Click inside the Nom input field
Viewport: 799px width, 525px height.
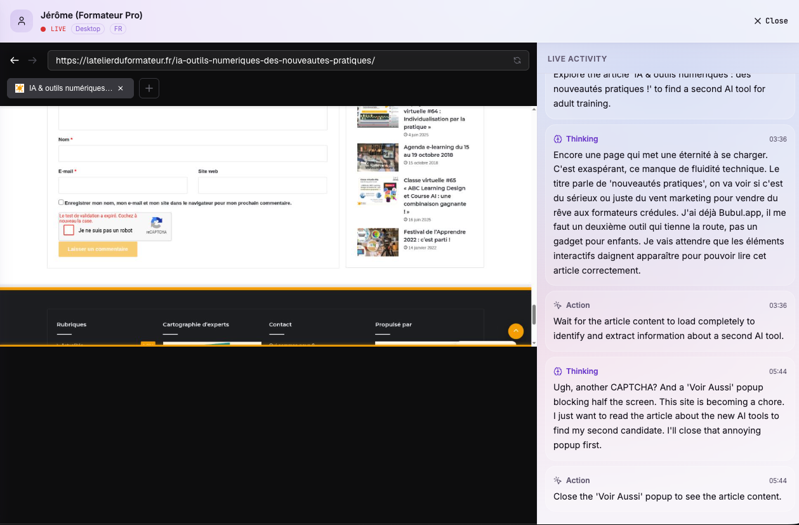192,154
